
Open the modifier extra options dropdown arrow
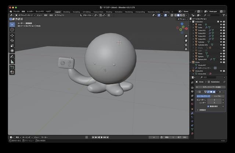coord(217,92)
